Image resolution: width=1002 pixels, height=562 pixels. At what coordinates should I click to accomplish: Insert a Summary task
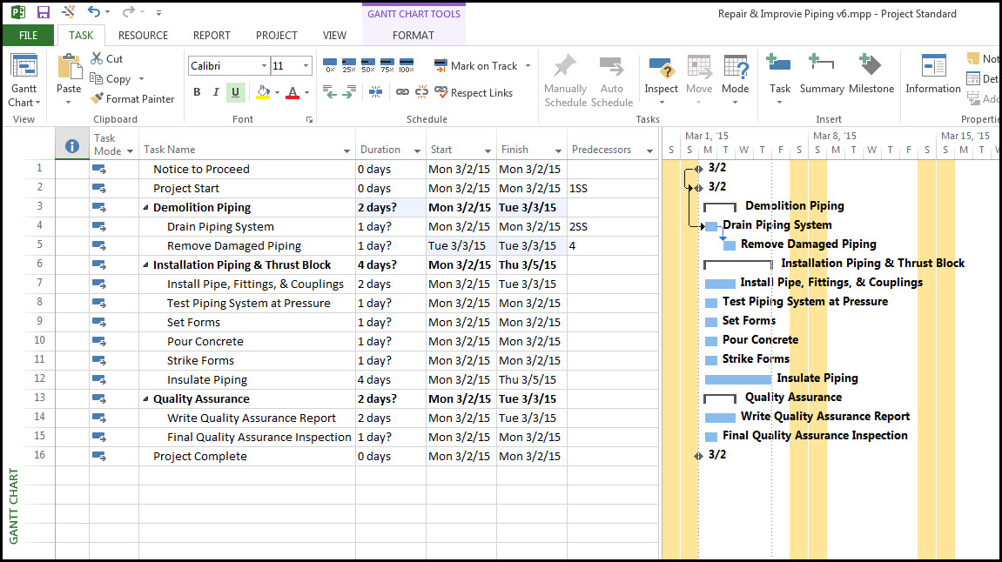coord(822,77)
